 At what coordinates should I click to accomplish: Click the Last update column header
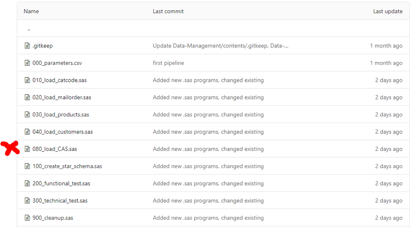coord(387,12)
